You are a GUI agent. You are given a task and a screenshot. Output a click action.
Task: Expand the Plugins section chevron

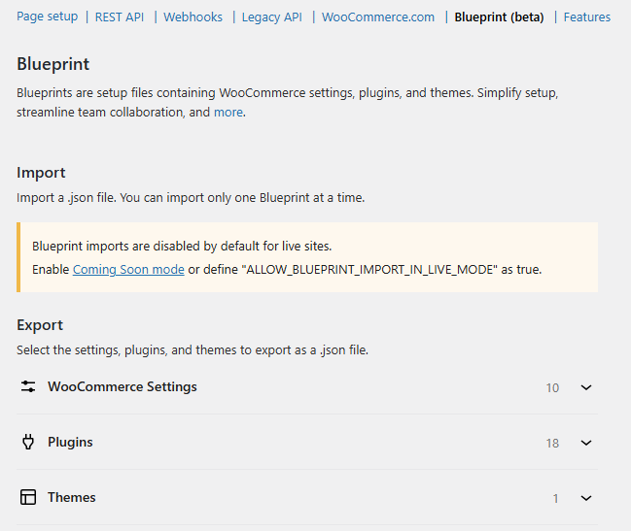586,443
